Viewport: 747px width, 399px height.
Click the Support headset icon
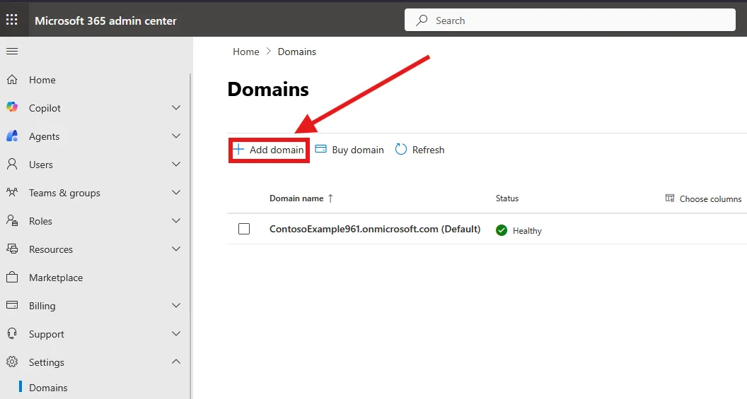pos(12,333)
